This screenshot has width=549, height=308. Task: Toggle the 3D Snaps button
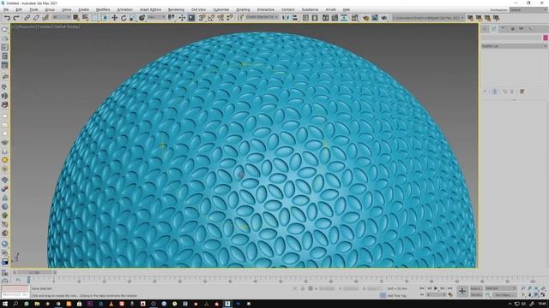202,17
